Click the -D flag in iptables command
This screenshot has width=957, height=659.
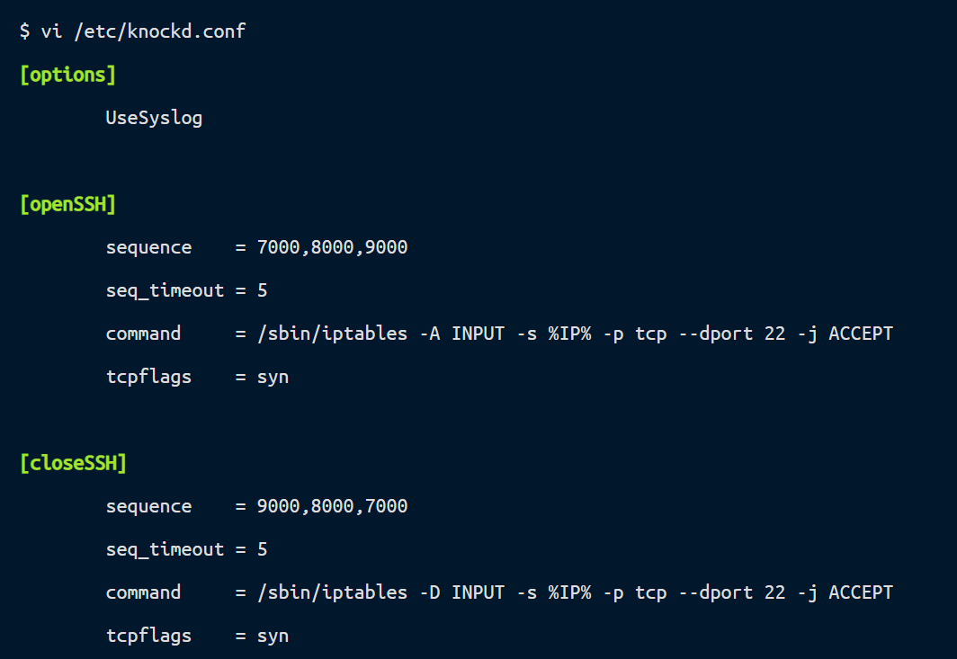click(429, 592)
